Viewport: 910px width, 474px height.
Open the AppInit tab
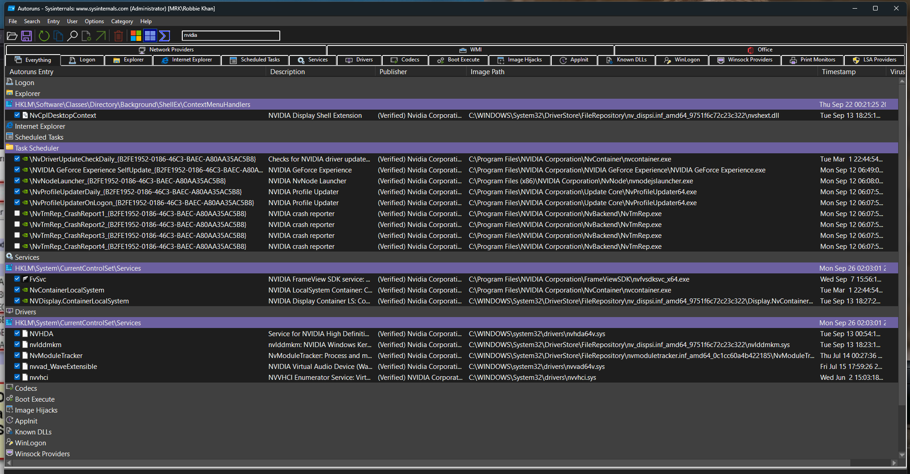tap(574, 60)
